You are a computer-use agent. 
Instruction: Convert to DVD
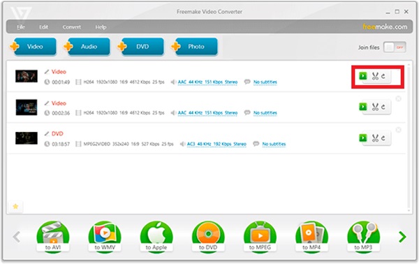pos(208,237)
